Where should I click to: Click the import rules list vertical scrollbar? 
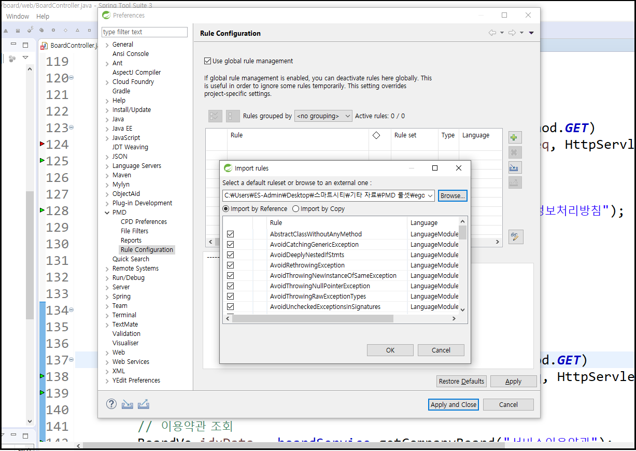coord(462,232)
